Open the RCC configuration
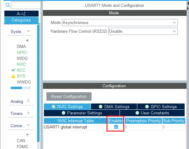 click(x=21, y=70)
